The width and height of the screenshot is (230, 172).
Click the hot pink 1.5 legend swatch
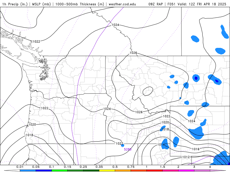pos(170,171)
